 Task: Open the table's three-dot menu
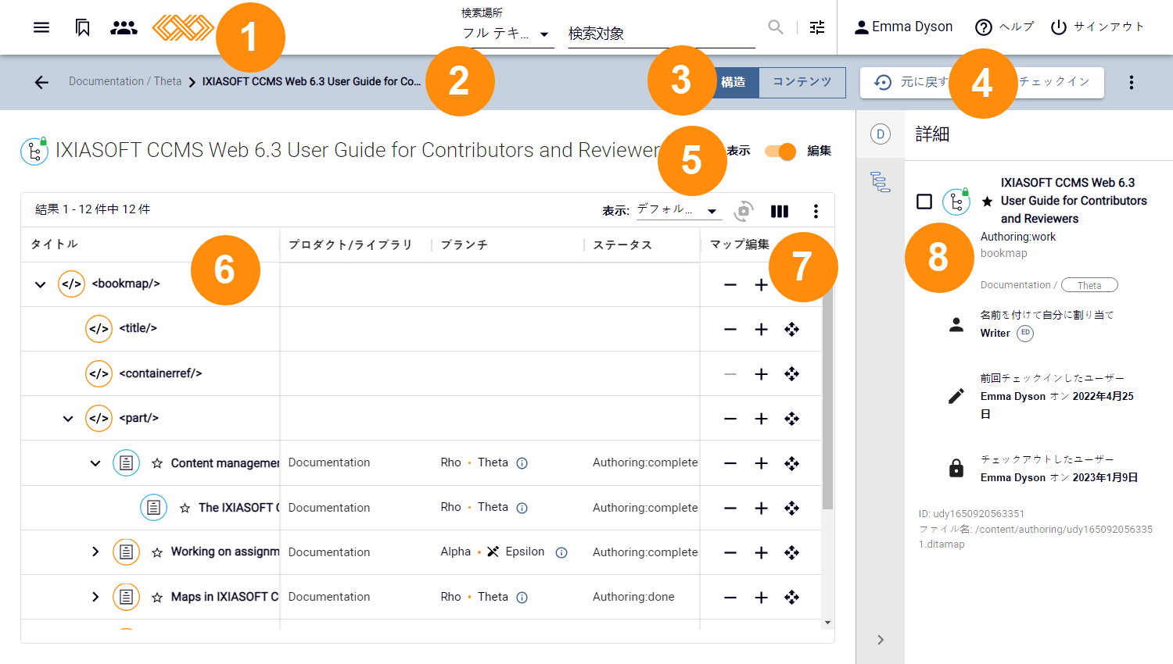[x=816, y=211]
